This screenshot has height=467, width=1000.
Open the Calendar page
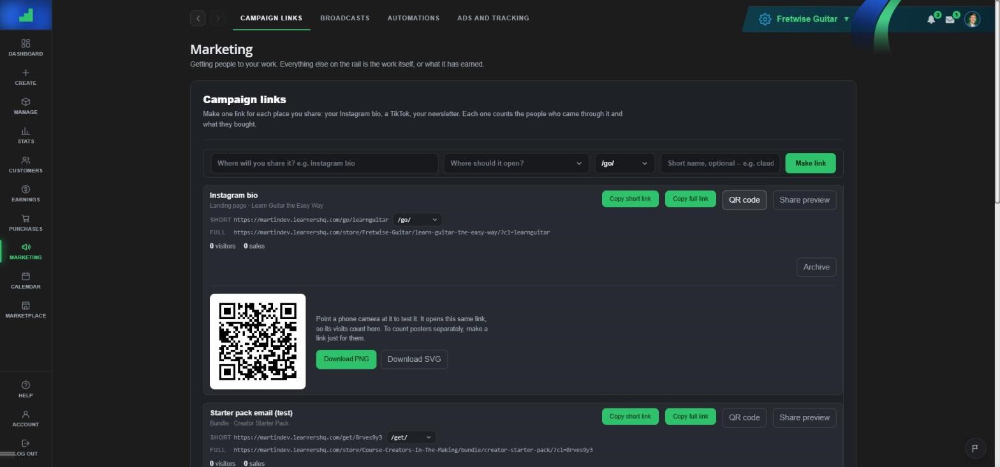coord(26,281)
